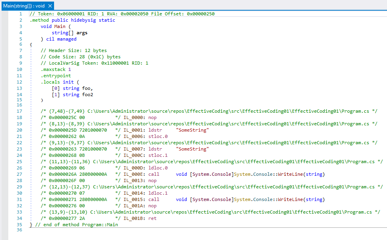
Task: Select the foo2 local variable declaration
Action: point(88,95)
